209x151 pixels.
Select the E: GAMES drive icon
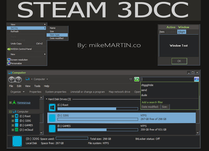(x=52, y=129)
